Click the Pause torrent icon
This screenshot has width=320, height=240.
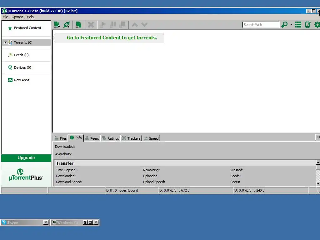coord(112,25)
